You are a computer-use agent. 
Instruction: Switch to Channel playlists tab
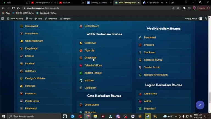pyautogui.click(x=43, y=2)
